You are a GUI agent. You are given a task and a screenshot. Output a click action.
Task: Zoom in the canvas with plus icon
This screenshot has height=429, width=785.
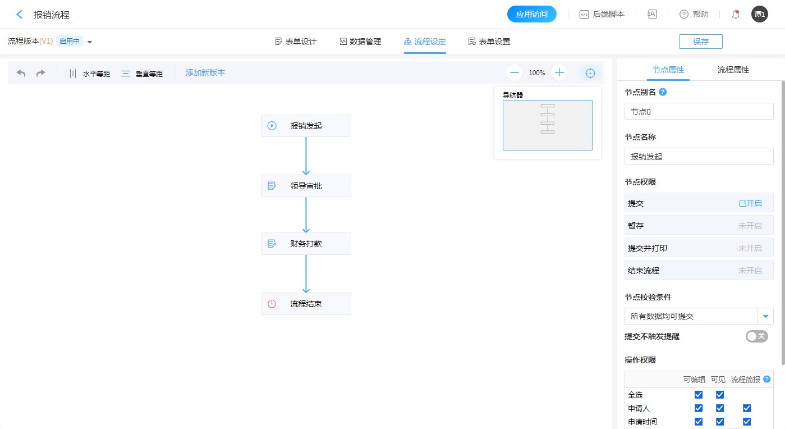(559, 72)
